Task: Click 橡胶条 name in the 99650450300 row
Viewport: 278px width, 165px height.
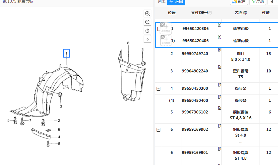Action: tap(240, 88)
